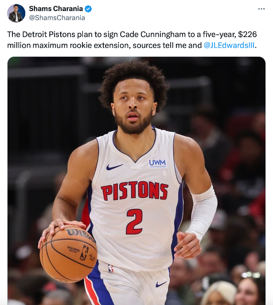The image size is (273, 305).
Task: Open the @JLEdwardsIII mention link
Action: coord(229,45)
